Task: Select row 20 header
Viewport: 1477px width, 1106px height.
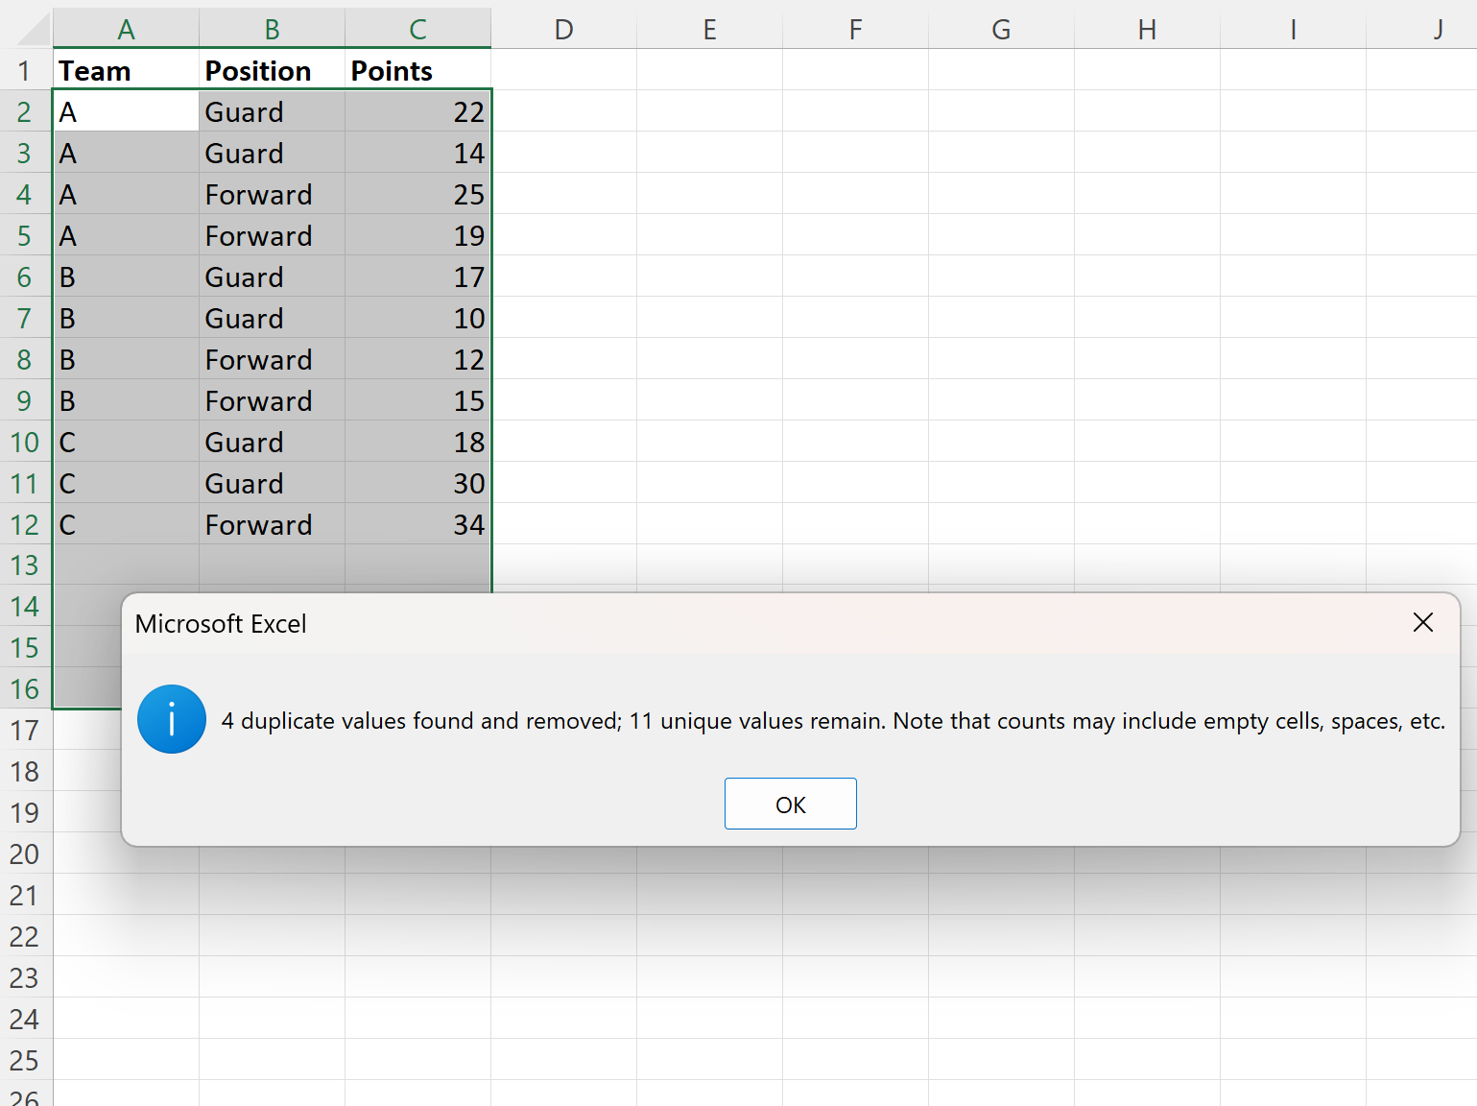Action: [25, 854]
